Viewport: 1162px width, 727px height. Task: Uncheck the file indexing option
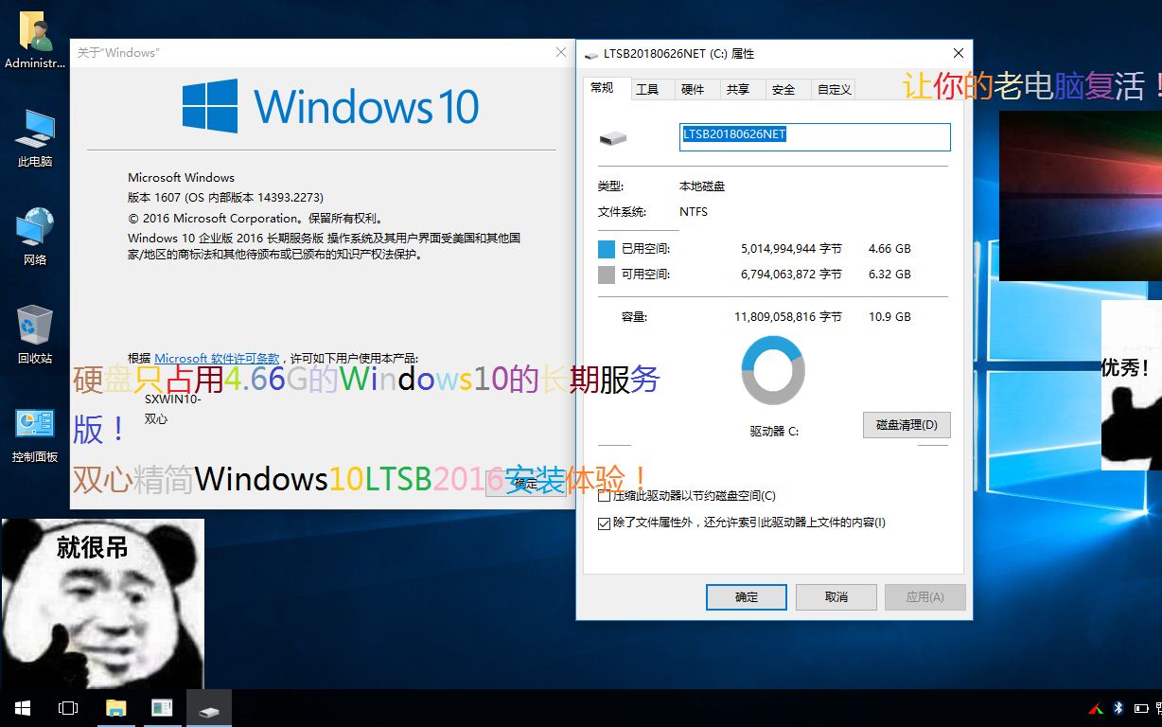tap(604, 522)
